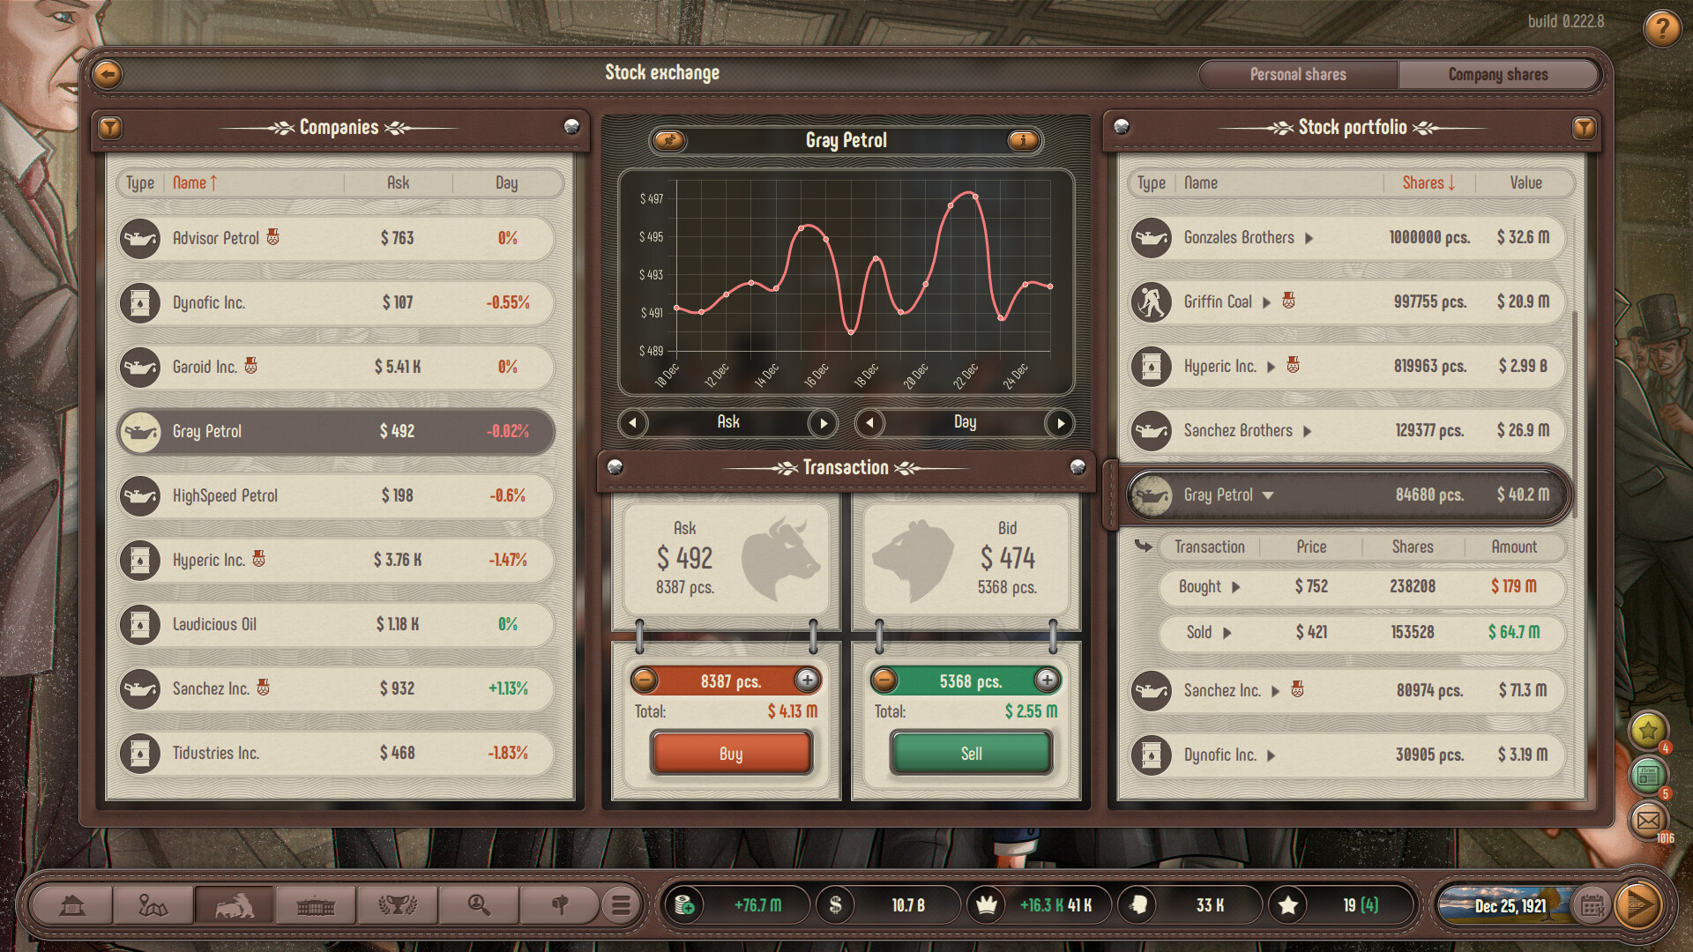Screen dimensions: 1693x952
Task: Expand the Bought transactions row
Action: click(x=1238, y=587)
